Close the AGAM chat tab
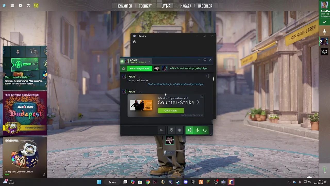330x186 pixels. pyautogui.click(x=150, y=61)
